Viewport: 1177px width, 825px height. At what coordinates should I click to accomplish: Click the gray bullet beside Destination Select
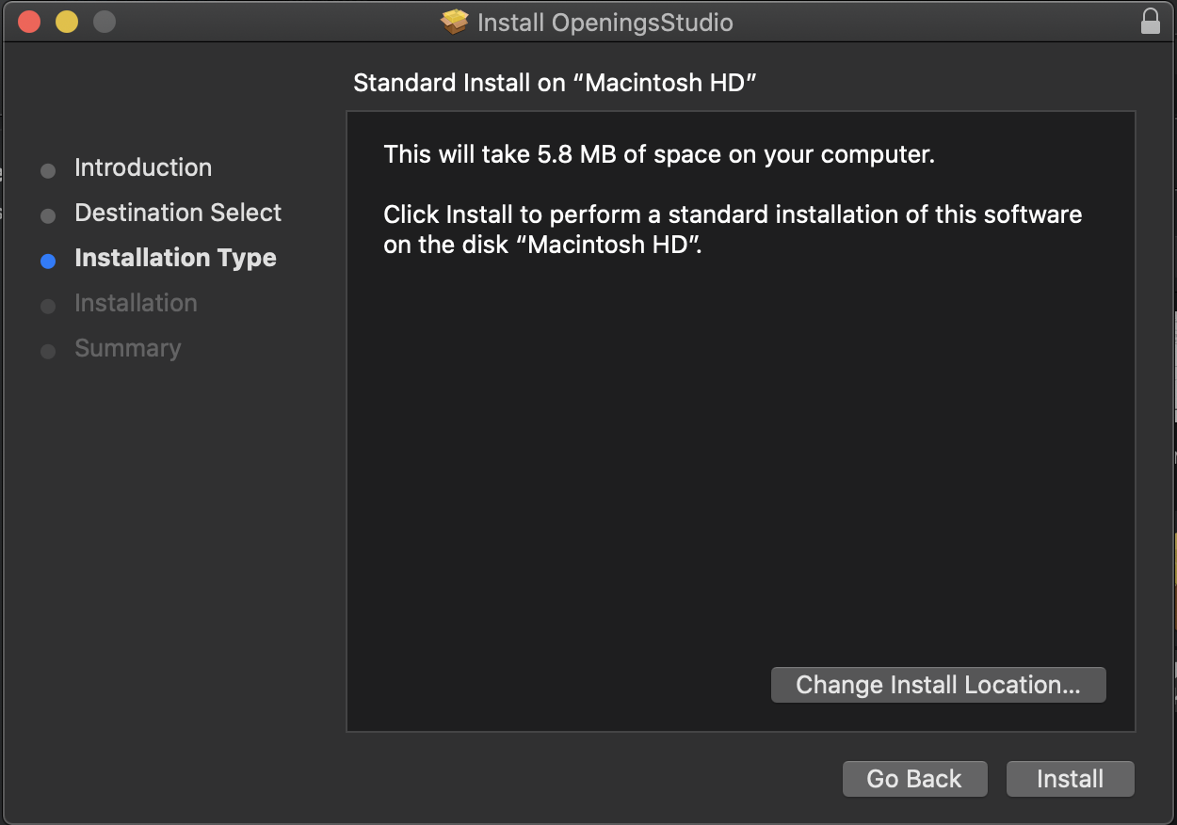[x=48, y=216]
